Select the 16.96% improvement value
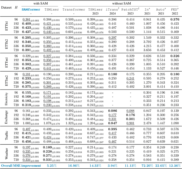182x169 pixels. tap(74, 166)
